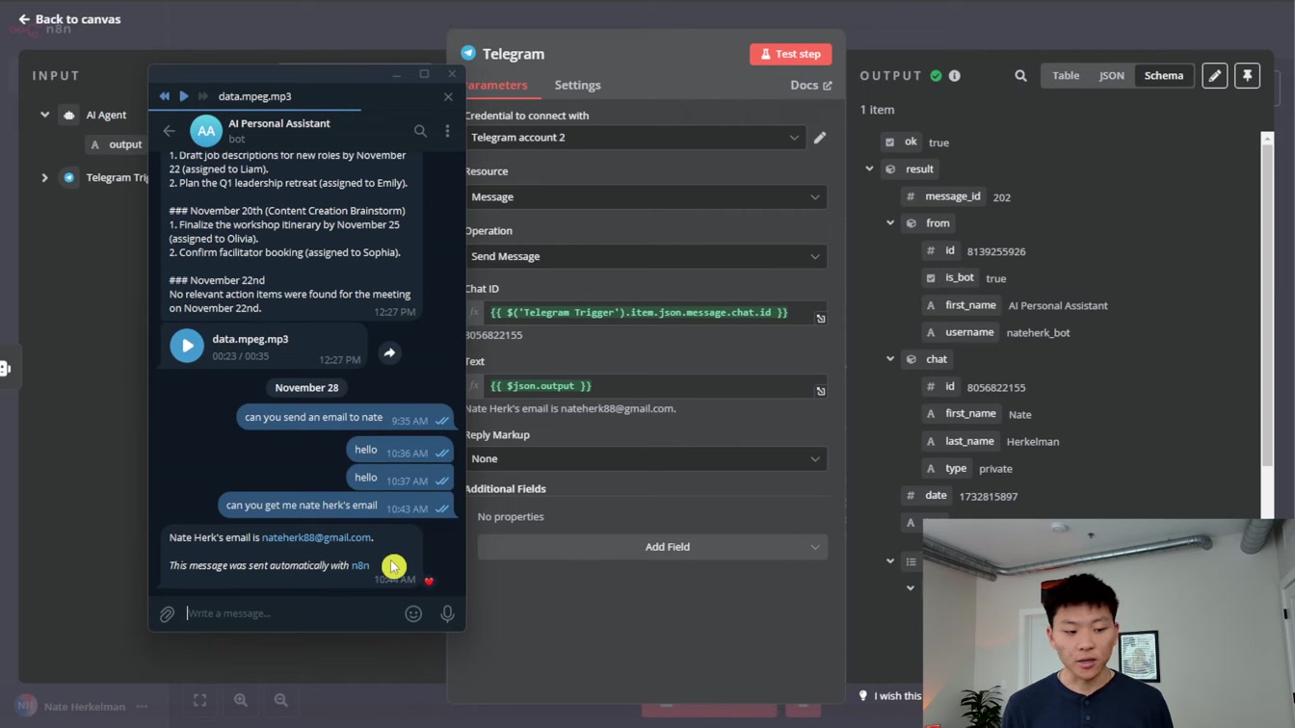Edit the Chat ID expression field
The image size is (1295, 728).
click(x=646, y=313)
